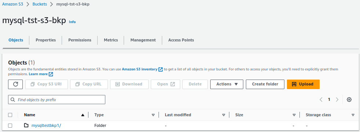Open the Learn more link
The height and width of the screenshot is (132, 360).
pyautogui.click(x=38, y=74)
